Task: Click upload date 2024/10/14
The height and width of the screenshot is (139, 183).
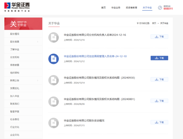Action: click(x=79, y=83)
